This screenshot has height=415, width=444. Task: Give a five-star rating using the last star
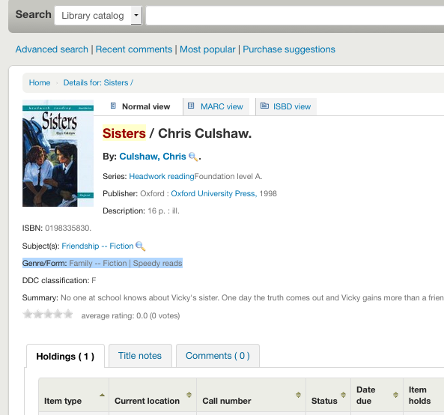pos(68,315)
